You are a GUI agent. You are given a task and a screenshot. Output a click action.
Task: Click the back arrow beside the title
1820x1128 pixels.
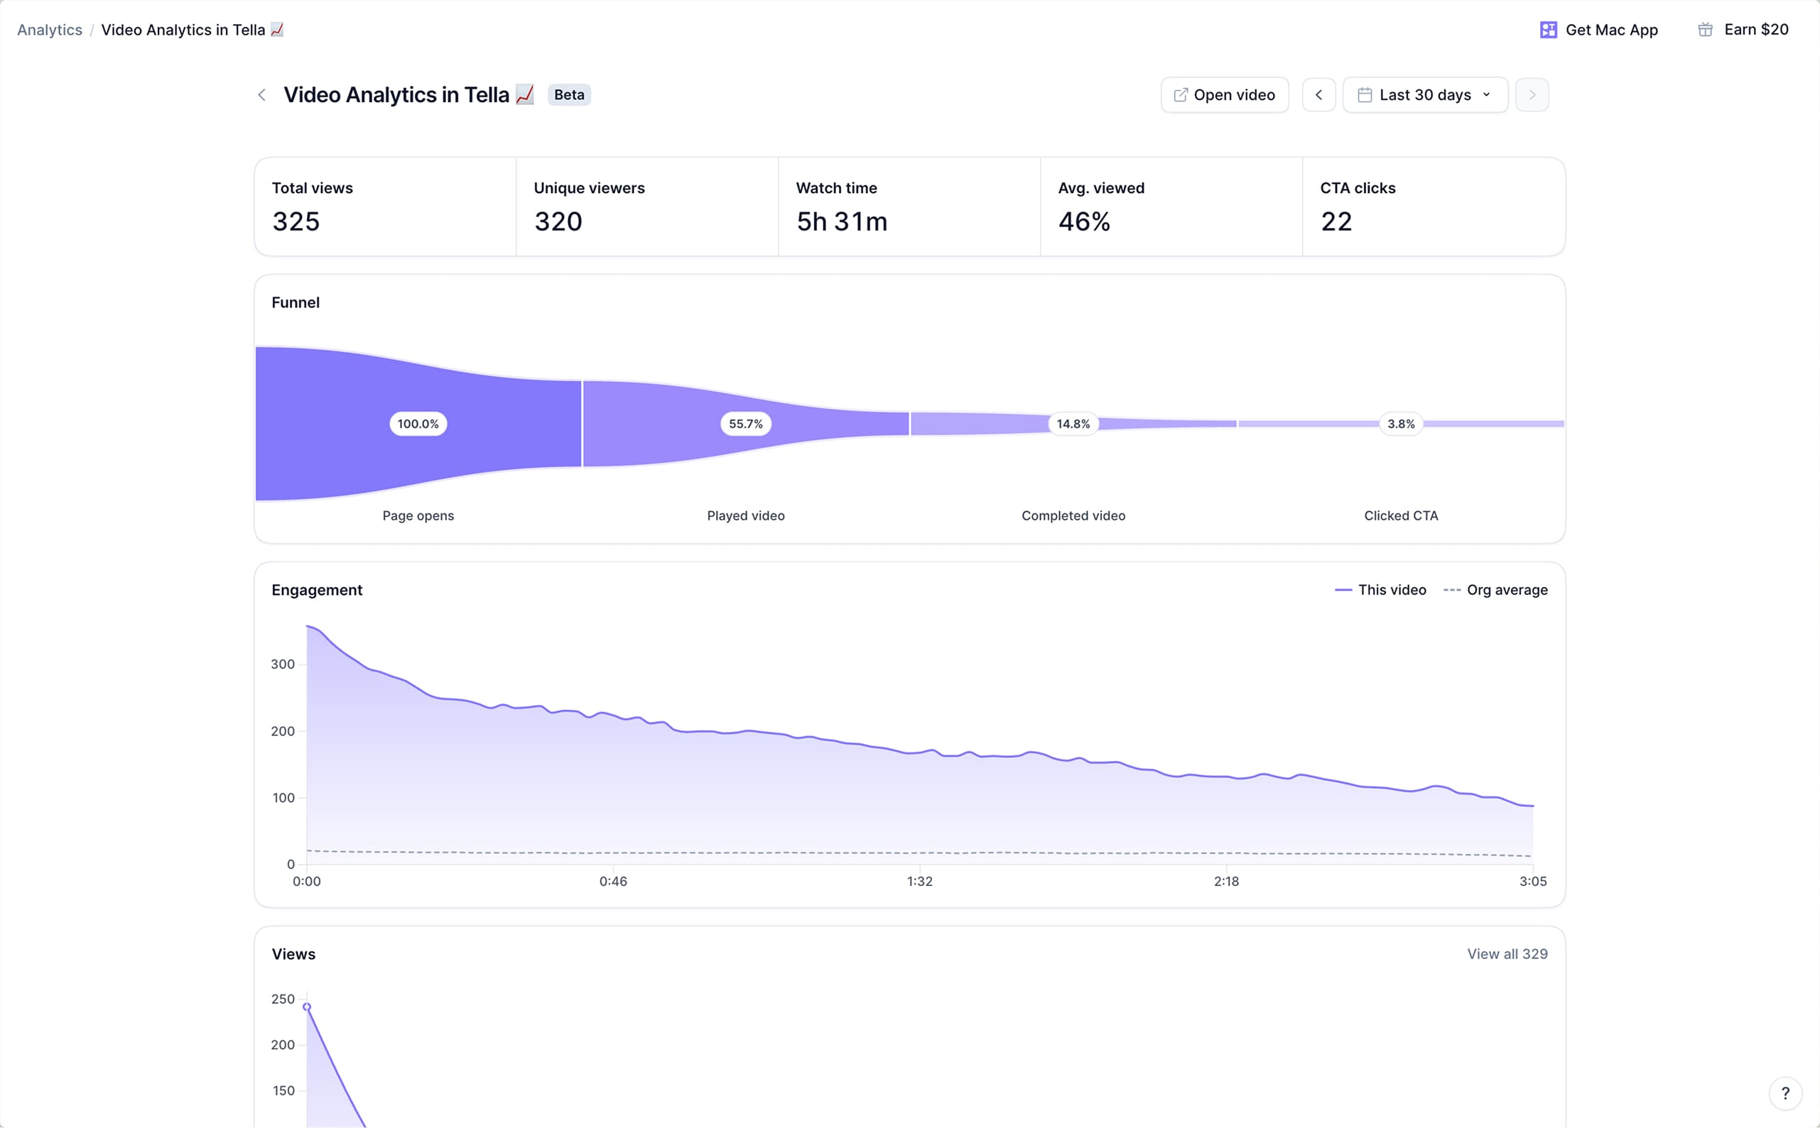click(x=261, y=94)
